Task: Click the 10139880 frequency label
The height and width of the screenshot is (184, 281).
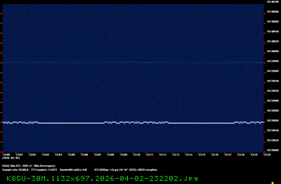Action: [273, 111]
